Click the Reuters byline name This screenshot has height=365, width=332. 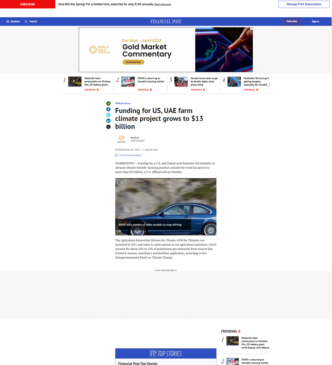point(135,138)
